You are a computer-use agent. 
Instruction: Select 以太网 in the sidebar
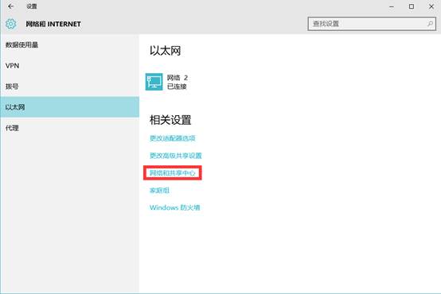tap(69, 107)
